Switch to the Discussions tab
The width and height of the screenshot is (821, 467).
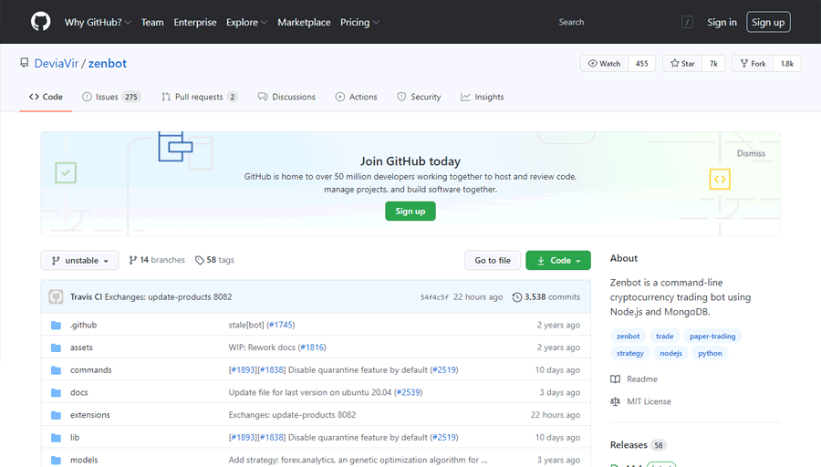[286, 97]
